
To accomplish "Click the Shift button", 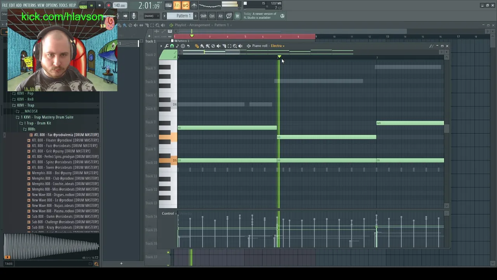I will pyautogui.click(x=203, y=16).
